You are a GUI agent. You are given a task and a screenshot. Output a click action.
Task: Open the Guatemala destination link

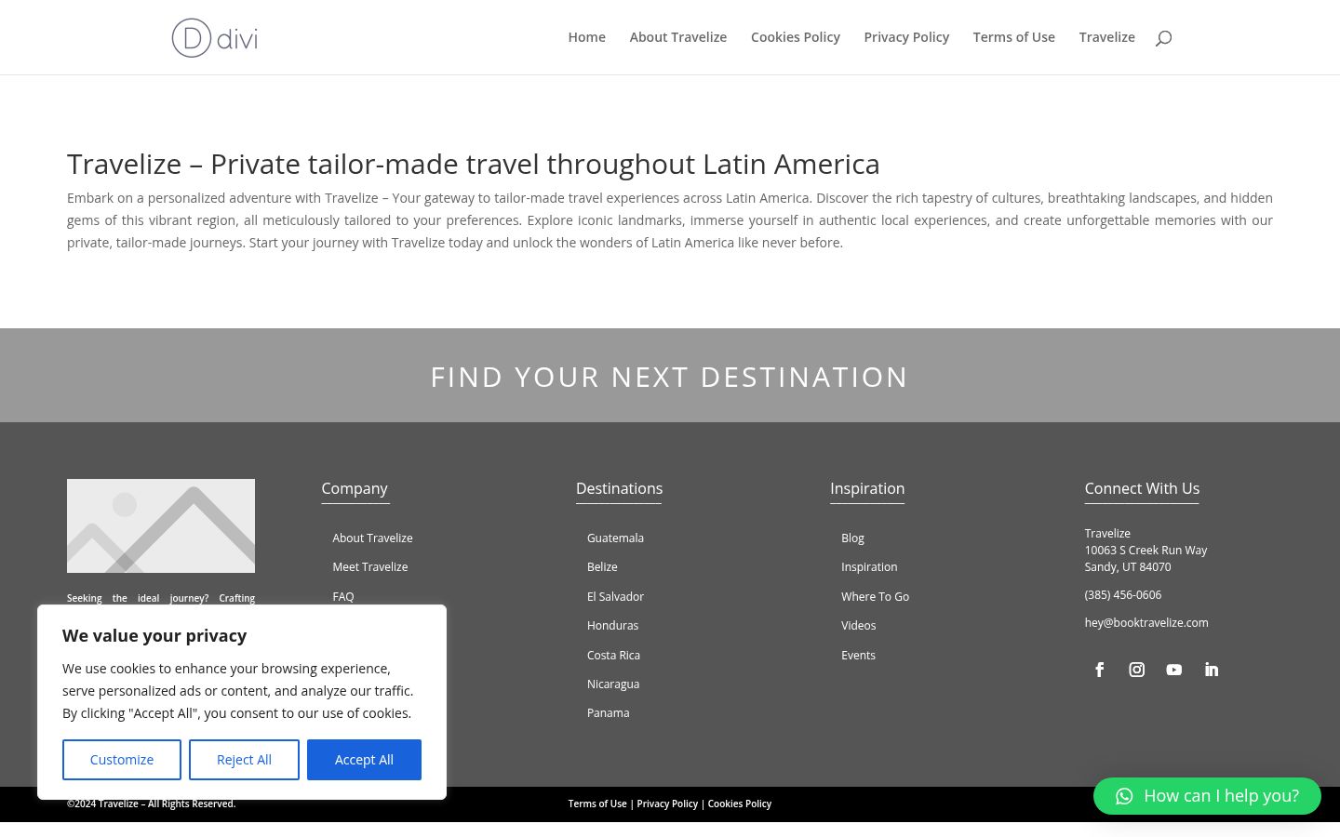[x=615, y=538]
